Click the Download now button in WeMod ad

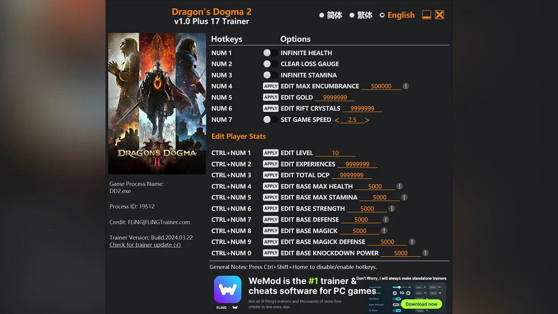[421, 304]
